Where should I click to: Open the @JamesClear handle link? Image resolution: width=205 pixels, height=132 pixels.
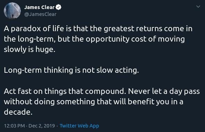click(40, 14)
